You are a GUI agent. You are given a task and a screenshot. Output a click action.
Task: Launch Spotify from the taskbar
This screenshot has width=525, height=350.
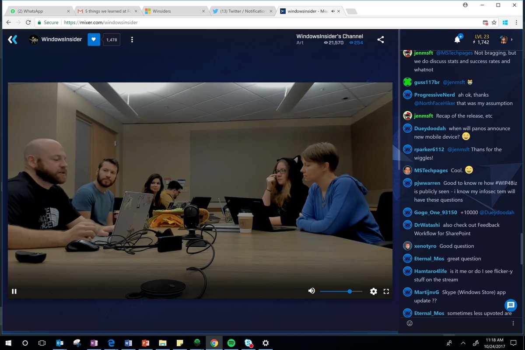pyautogui.click(x=231, y=343)
